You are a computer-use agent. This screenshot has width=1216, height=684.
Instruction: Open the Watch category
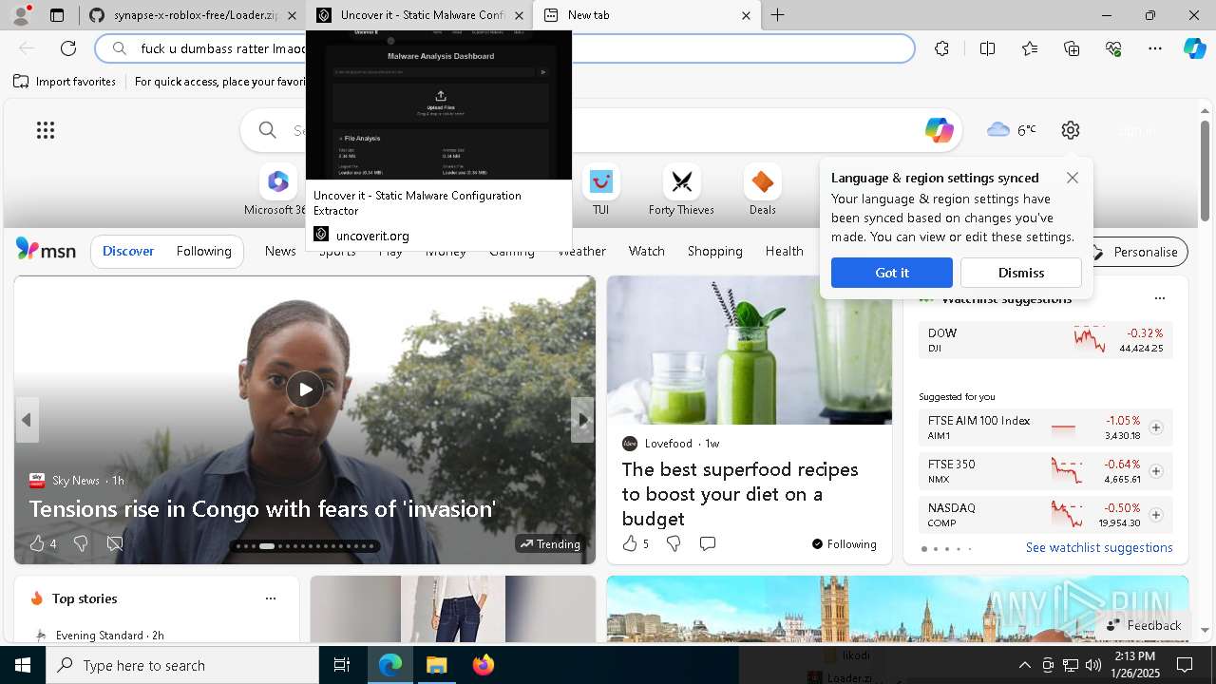pos(647,251)
